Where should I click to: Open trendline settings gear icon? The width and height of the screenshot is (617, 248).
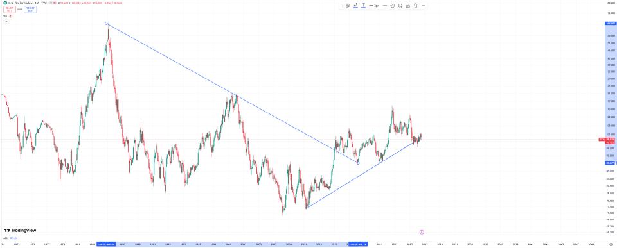392,6
